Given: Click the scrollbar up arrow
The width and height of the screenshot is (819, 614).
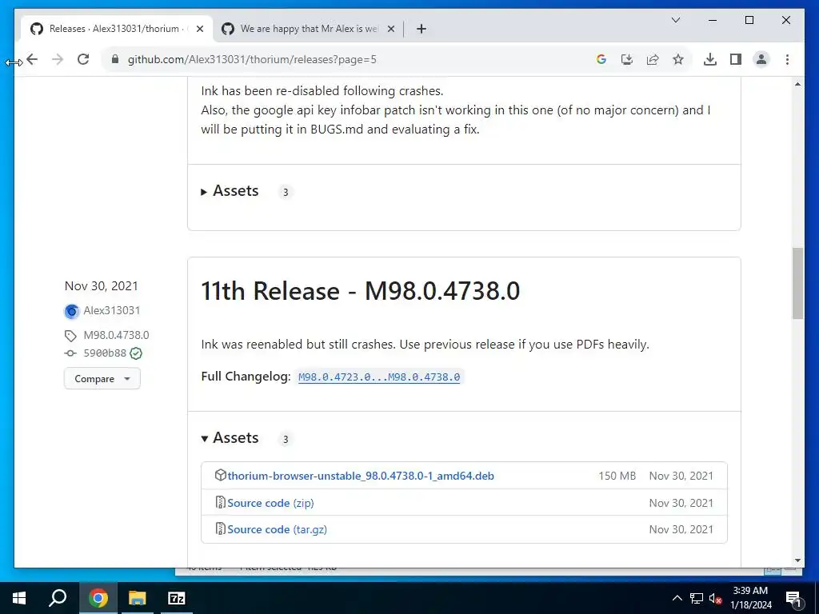Looking at the screenshot, I should (797, 84).
